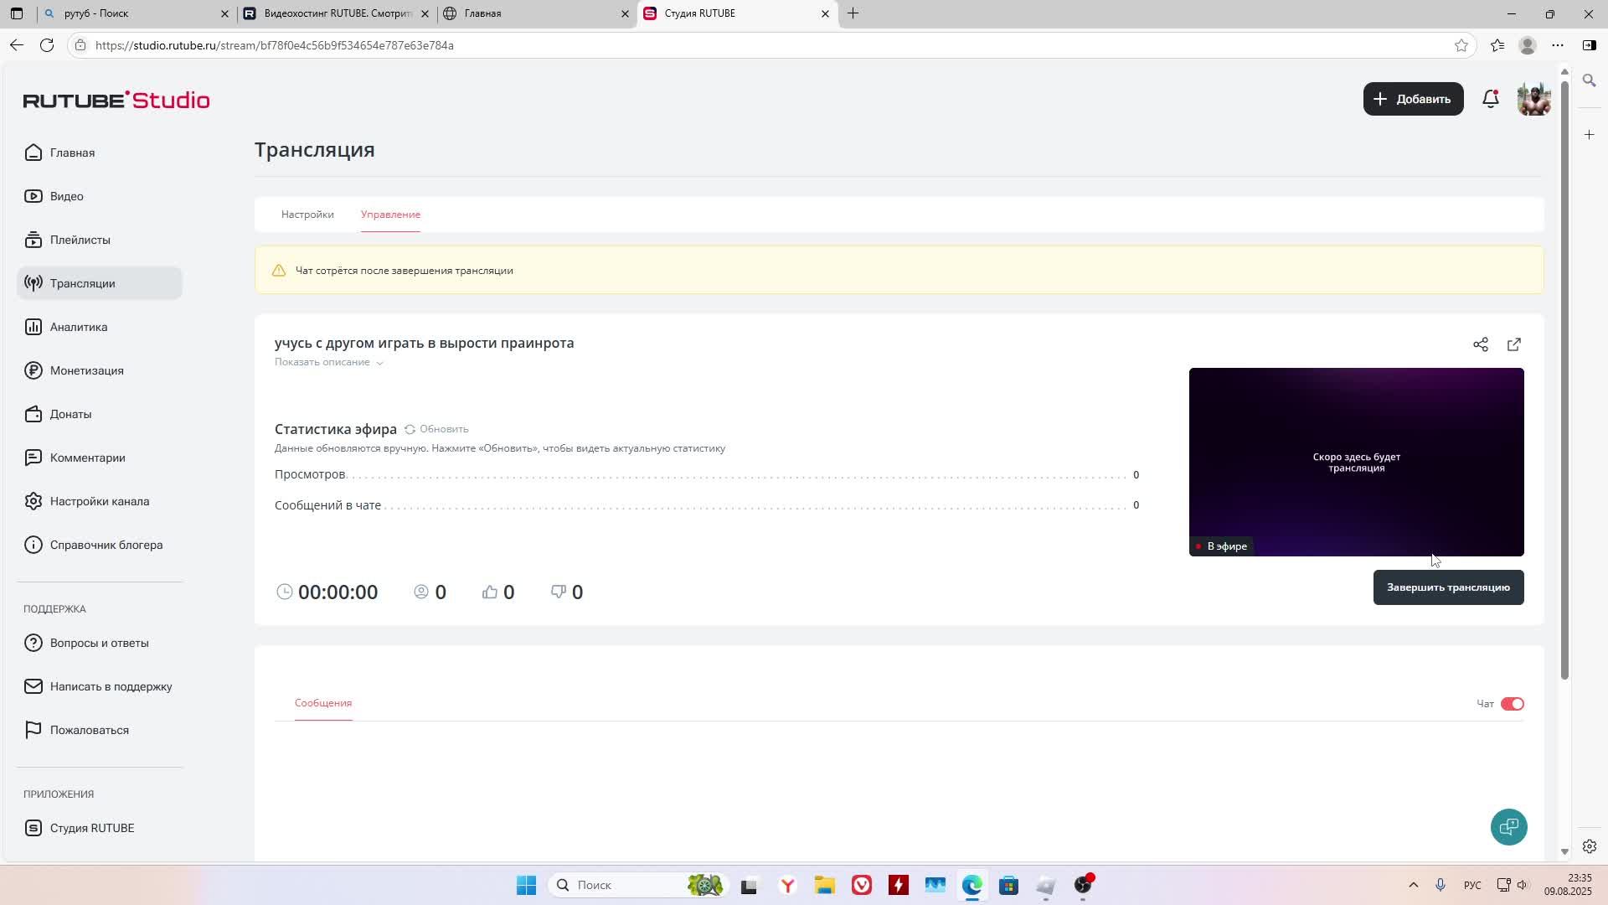
Task: Click the Завершить трансляцию button
Action: coord(1447,587)
